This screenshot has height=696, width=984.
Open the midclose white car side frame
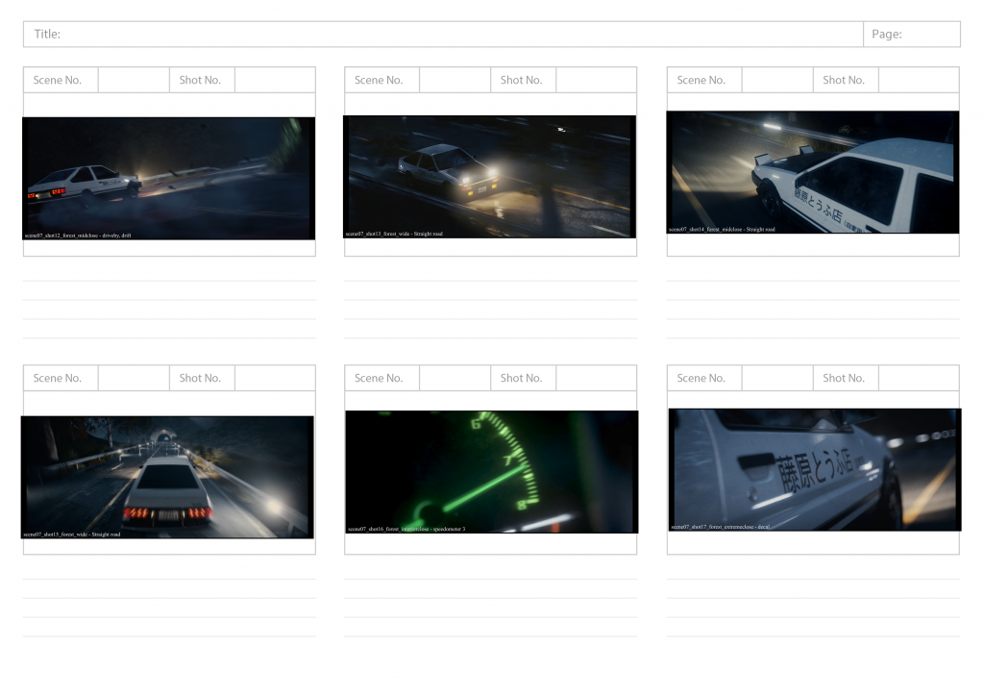pos(813,172)
